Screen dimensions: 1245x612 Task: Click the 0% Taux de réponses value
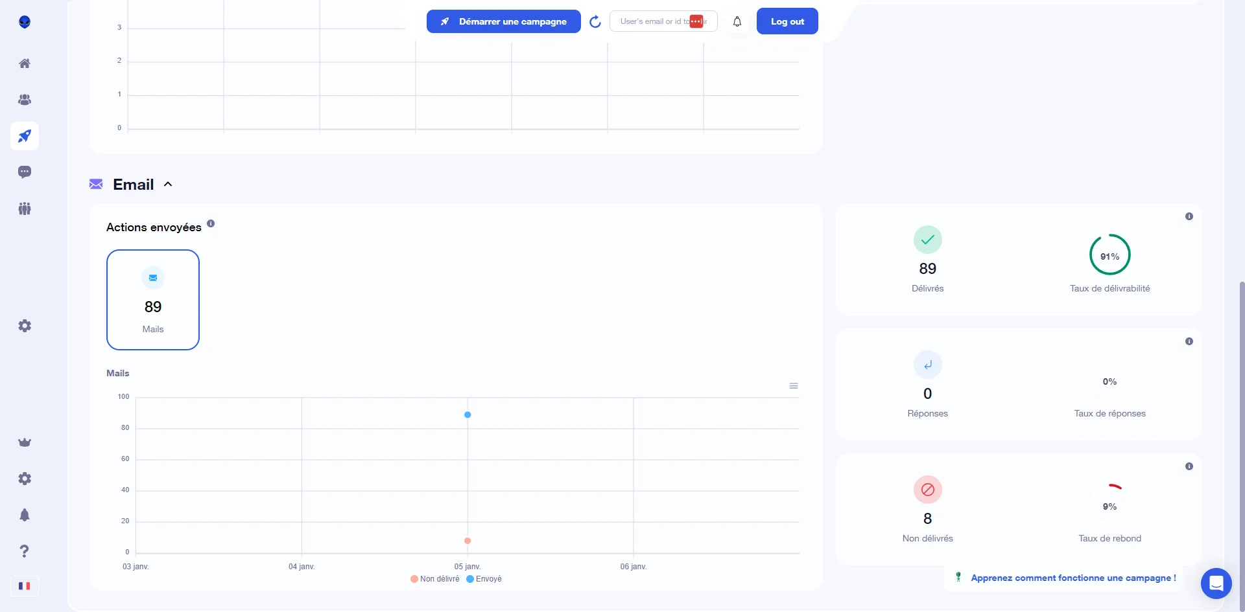pyautogui.click(x=1110, y=381)
